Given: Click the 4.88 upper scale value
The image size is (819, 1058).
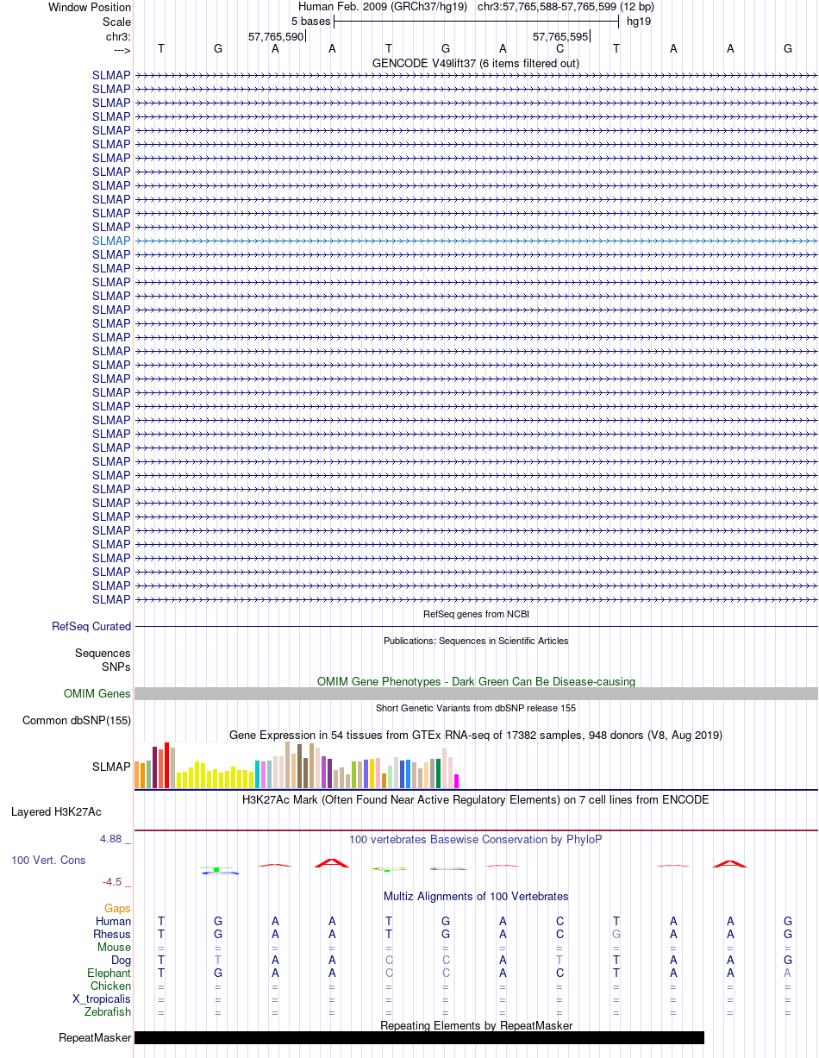Looking at the screenshot, I should coord(116,838).
